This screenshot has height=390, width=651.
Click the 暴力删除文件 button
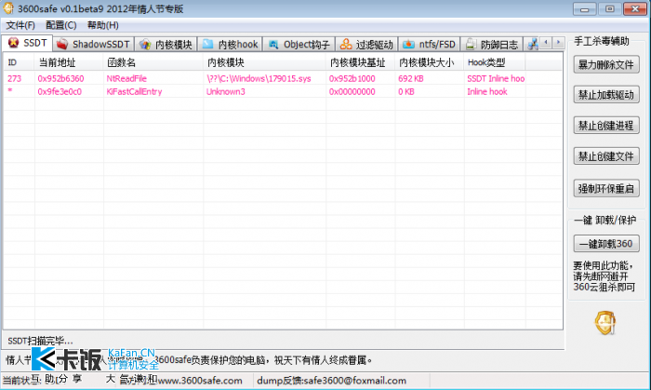tap(606, 64)
